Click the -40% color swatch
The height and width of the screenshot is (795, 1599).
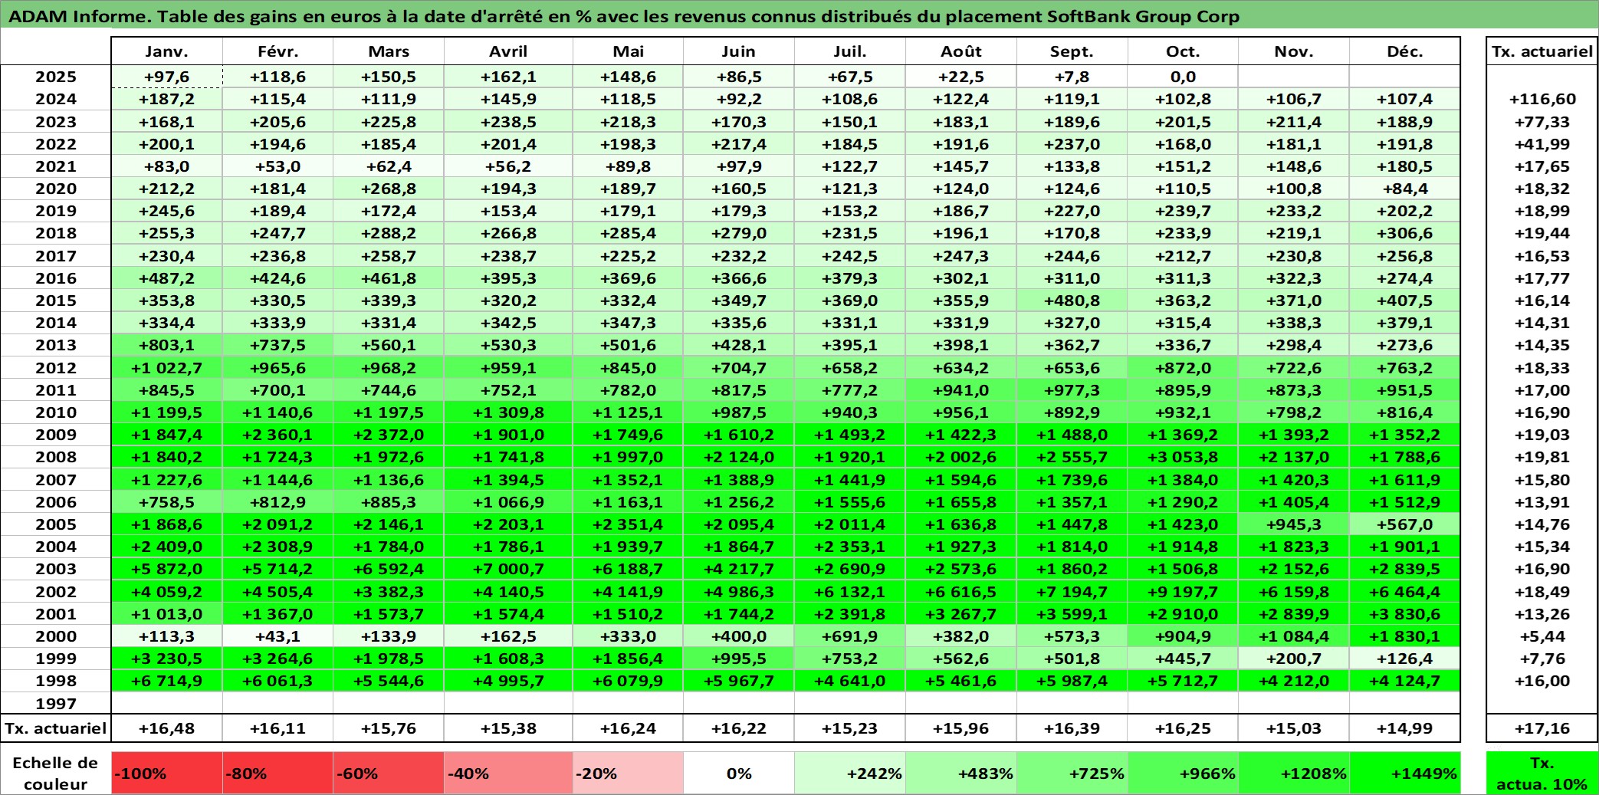point(508,773)
